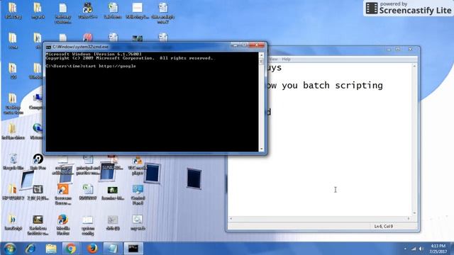Image resolution: width=454 pixels, height=255 pixels.
Task: Show hidden system tray icons
Action: click(x=405, y=249)
